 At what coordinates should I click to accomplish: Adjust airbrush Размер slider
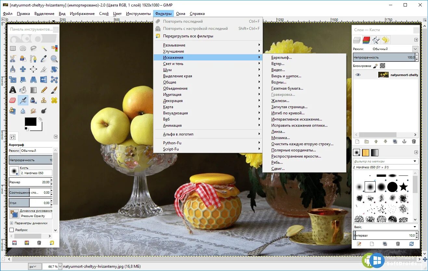pos(31,182)
